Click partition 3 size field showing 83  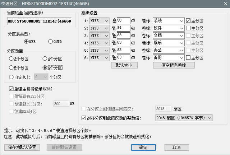(x=123, y=36)
